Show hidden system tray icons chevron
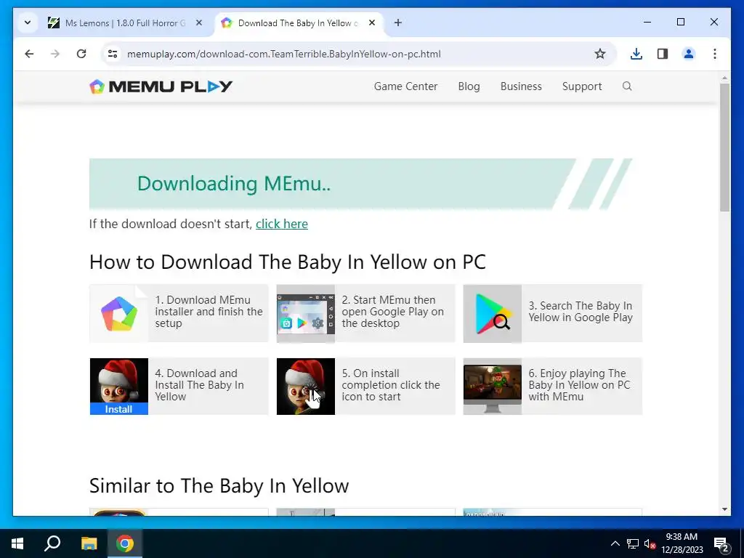Viewport: 744px width, 558px height. (615, 543)
